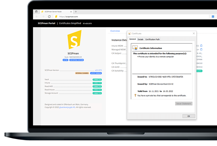Switch to the Details tab

tap(140, 39)
